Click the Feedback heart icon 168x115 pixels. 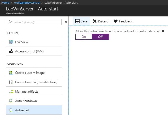115,21
